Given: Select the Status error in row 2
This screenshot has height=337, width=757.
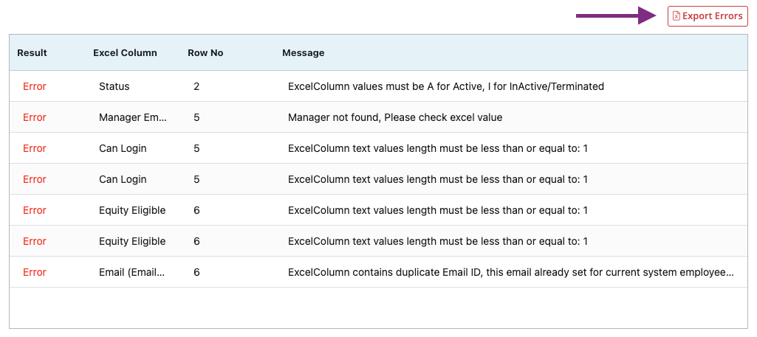Looking at the screenshot, I should click(378, 86).
